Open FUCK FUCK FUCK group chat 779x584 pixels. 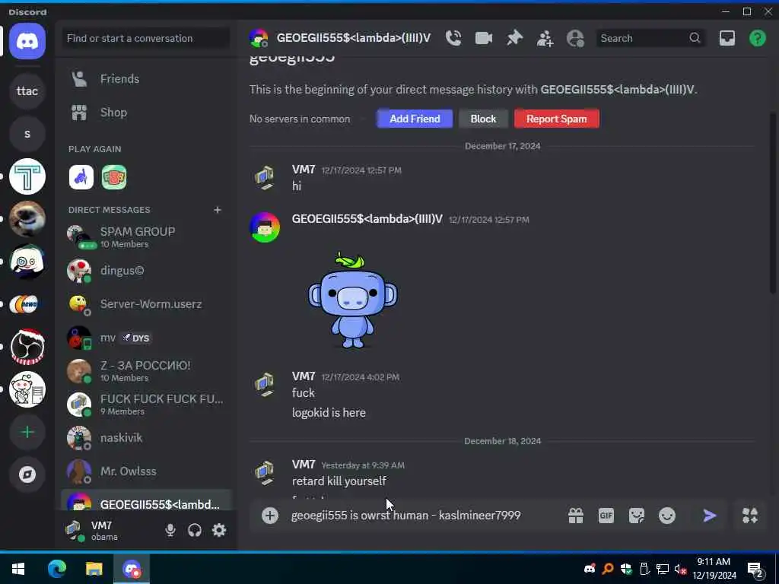146,405
